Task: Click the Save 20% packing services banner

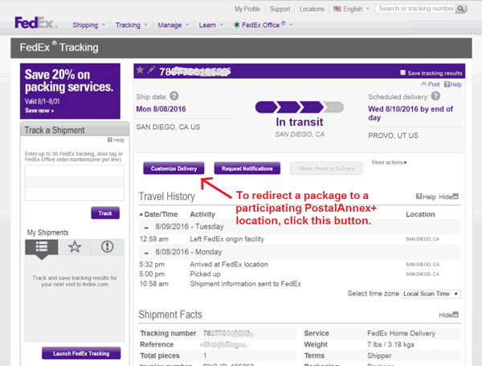Action: pos(70,91)
